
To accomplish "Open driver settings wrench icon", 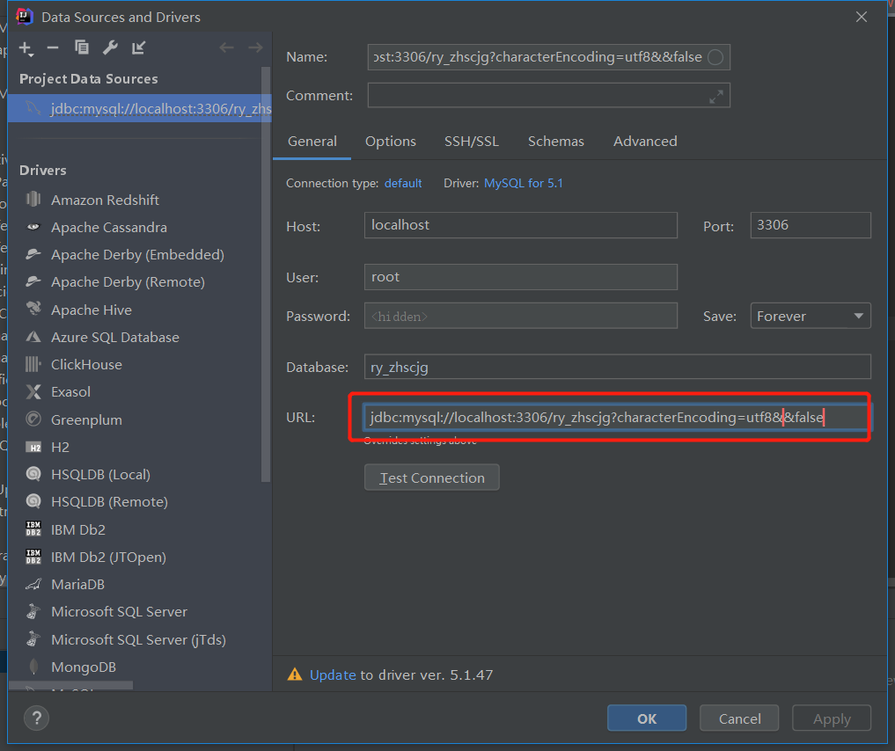I will click(110, 47).
